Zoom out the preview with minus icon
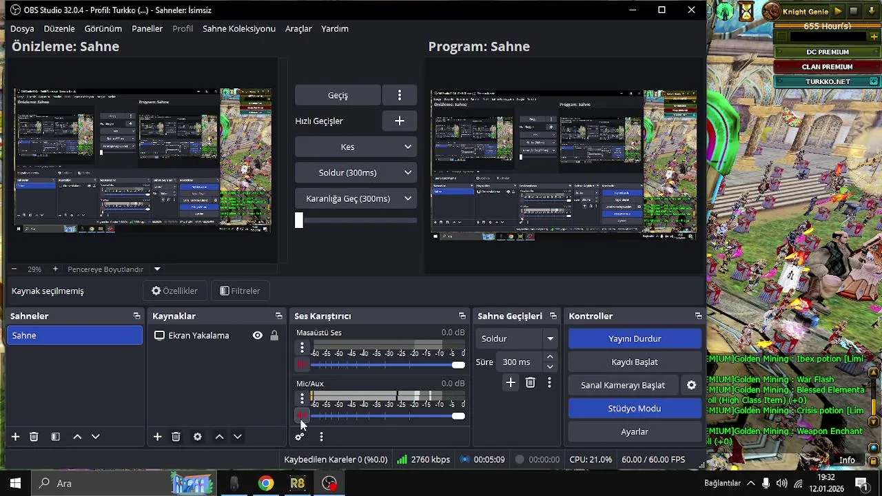 coord(14,269)
